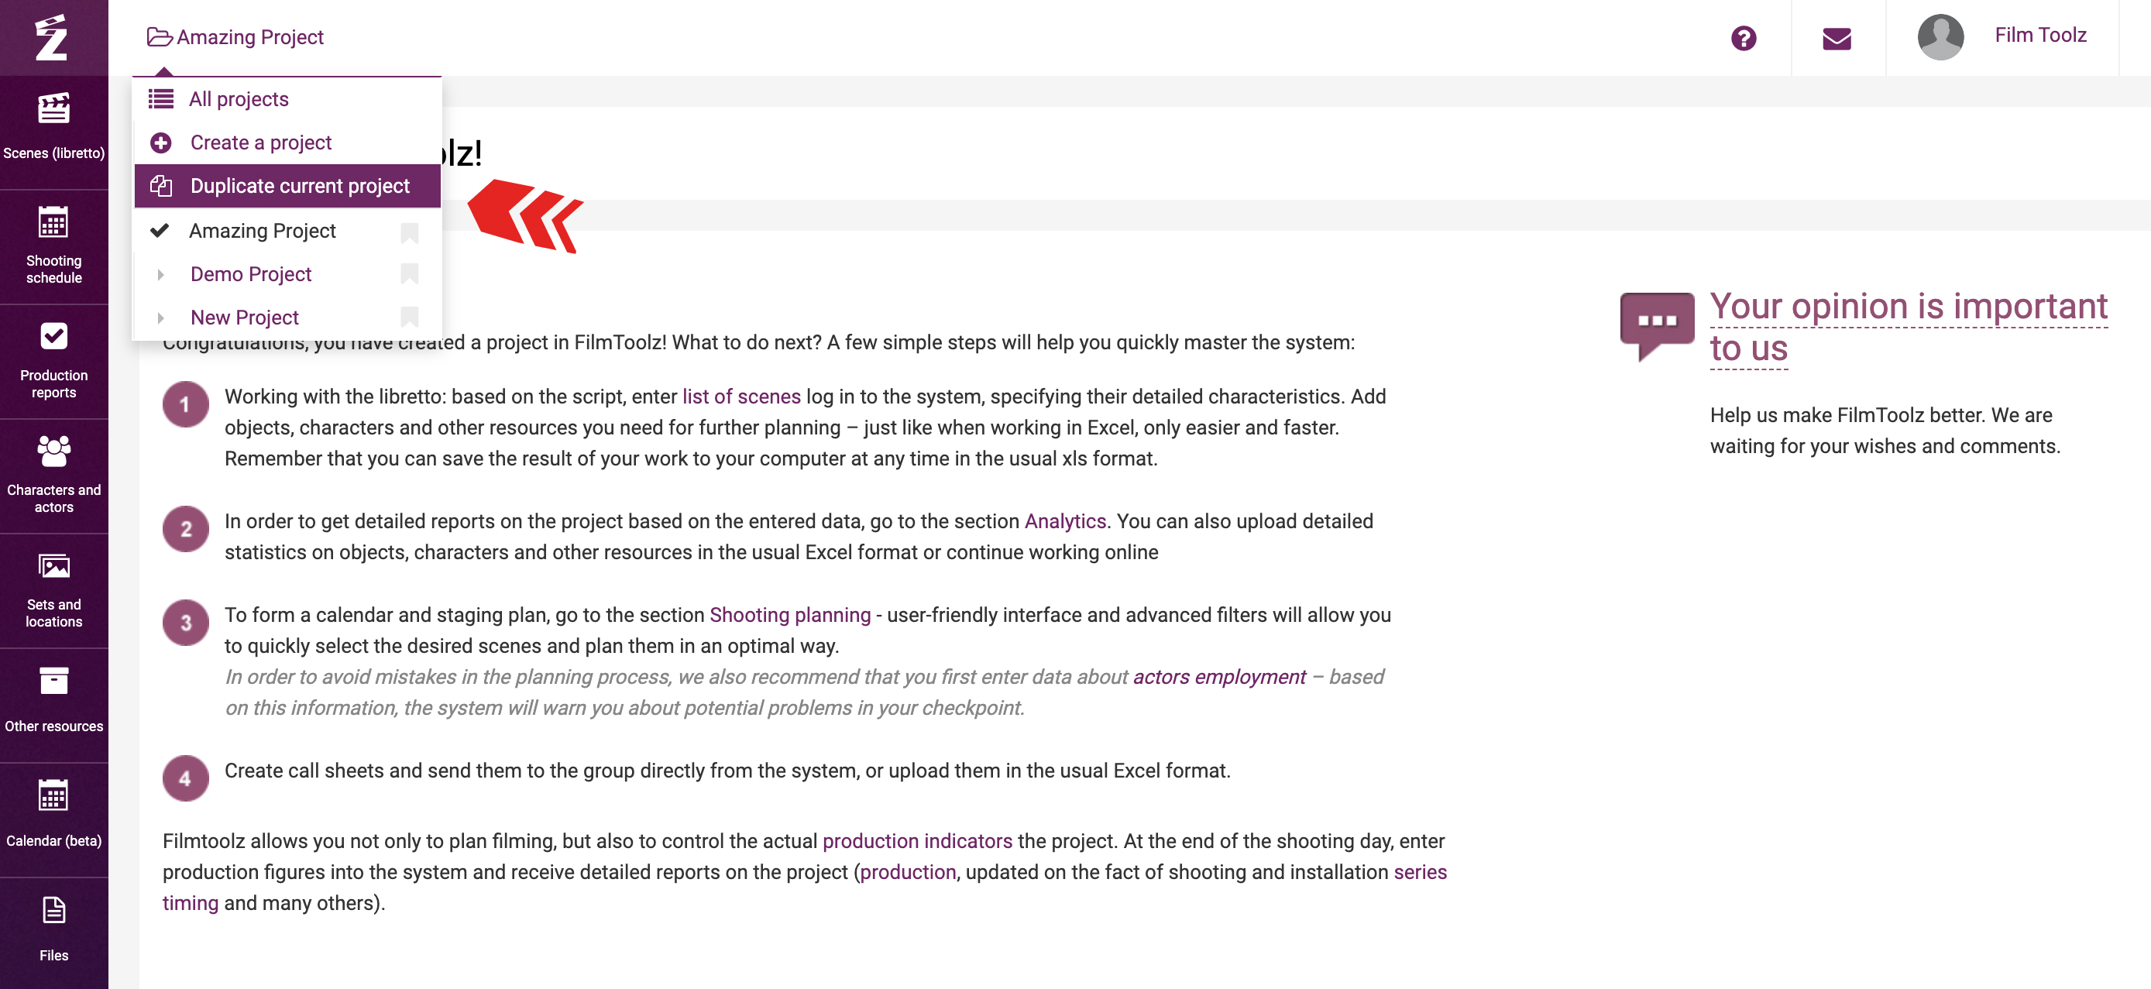Follow the Analytics link
The height and width of the screenshot is (989, 2151).
click(1066, 522)
